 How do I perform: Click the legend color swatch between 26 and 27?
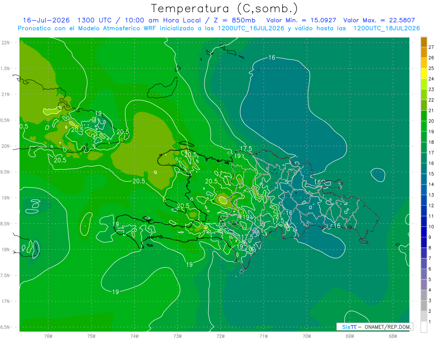[x=424, y=53]
